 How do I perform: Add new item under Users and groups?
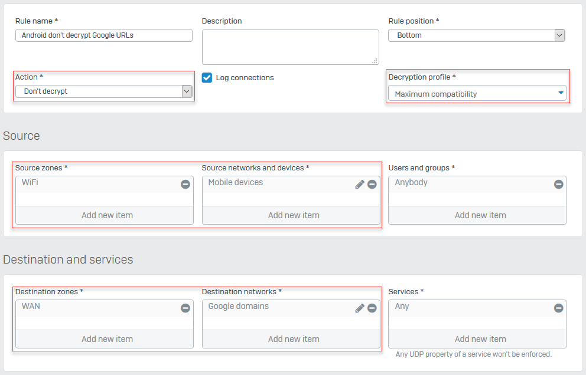click(480, 215)
